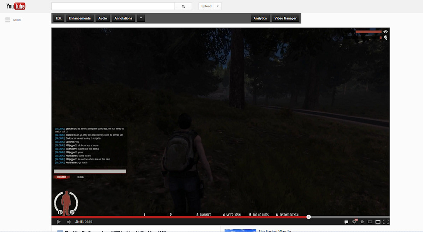
Task: Click the search magnifier button
Action: 183,6
